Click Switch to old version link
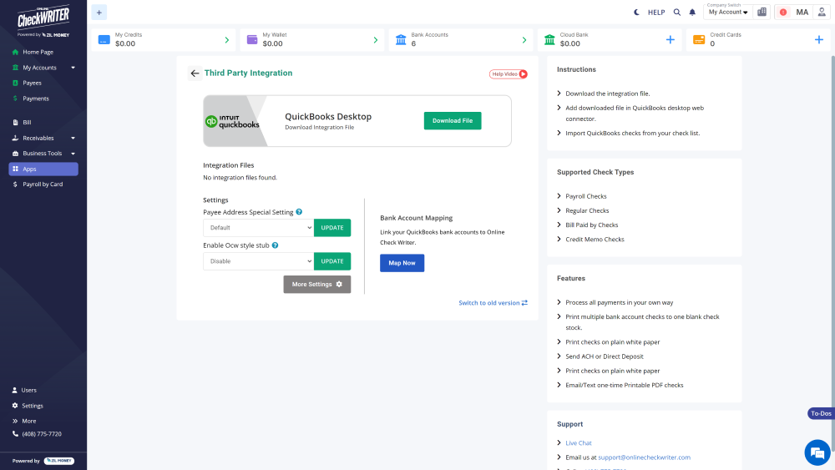The image size is (835, 470). [x=493, y=303]
